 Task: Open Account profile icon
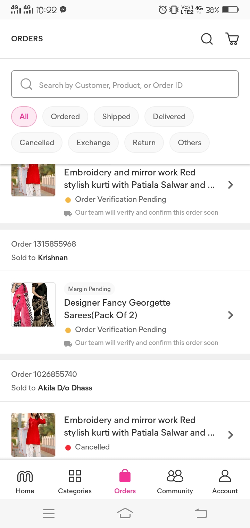tap(225, 476)
